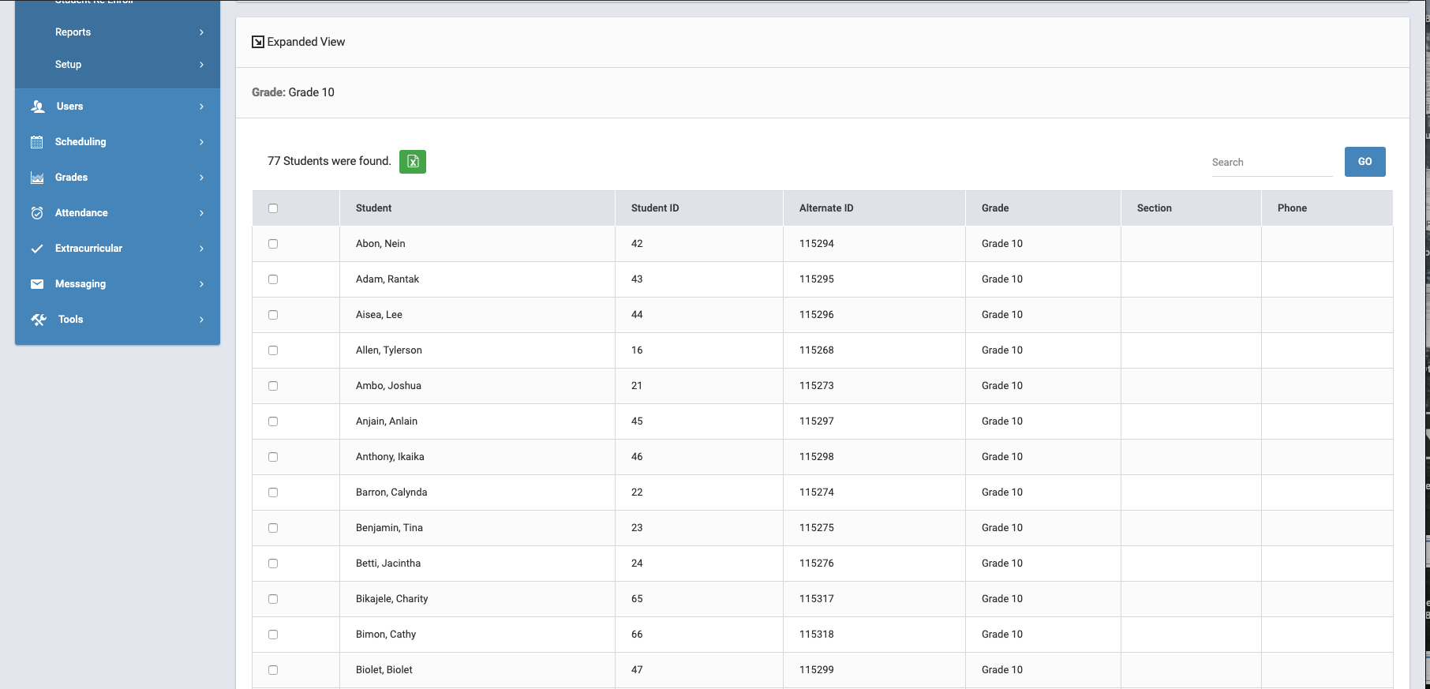Click the Excel export icon
1430x689 pixels.
click(x=412, y=162)
